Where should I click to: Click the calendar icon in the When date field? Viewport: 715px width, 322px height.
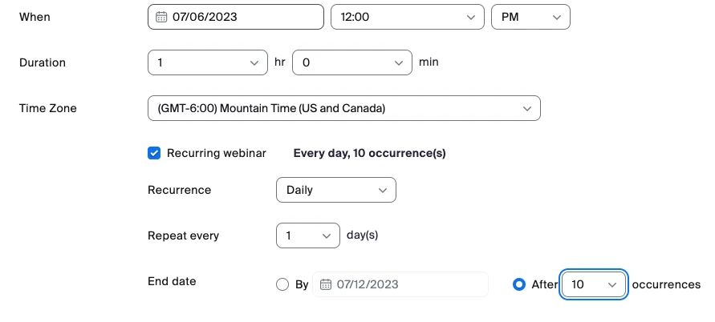click(x=161, y=17)
